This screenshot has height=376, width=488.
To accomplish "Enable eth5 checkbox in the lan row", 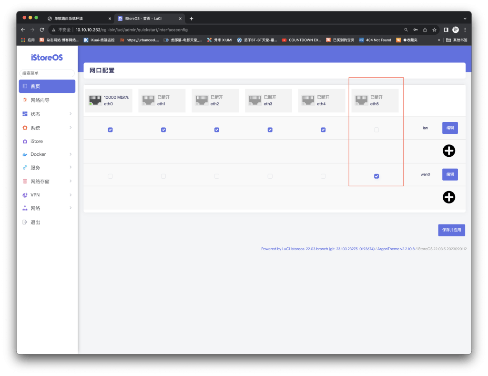I will (376, 130).
